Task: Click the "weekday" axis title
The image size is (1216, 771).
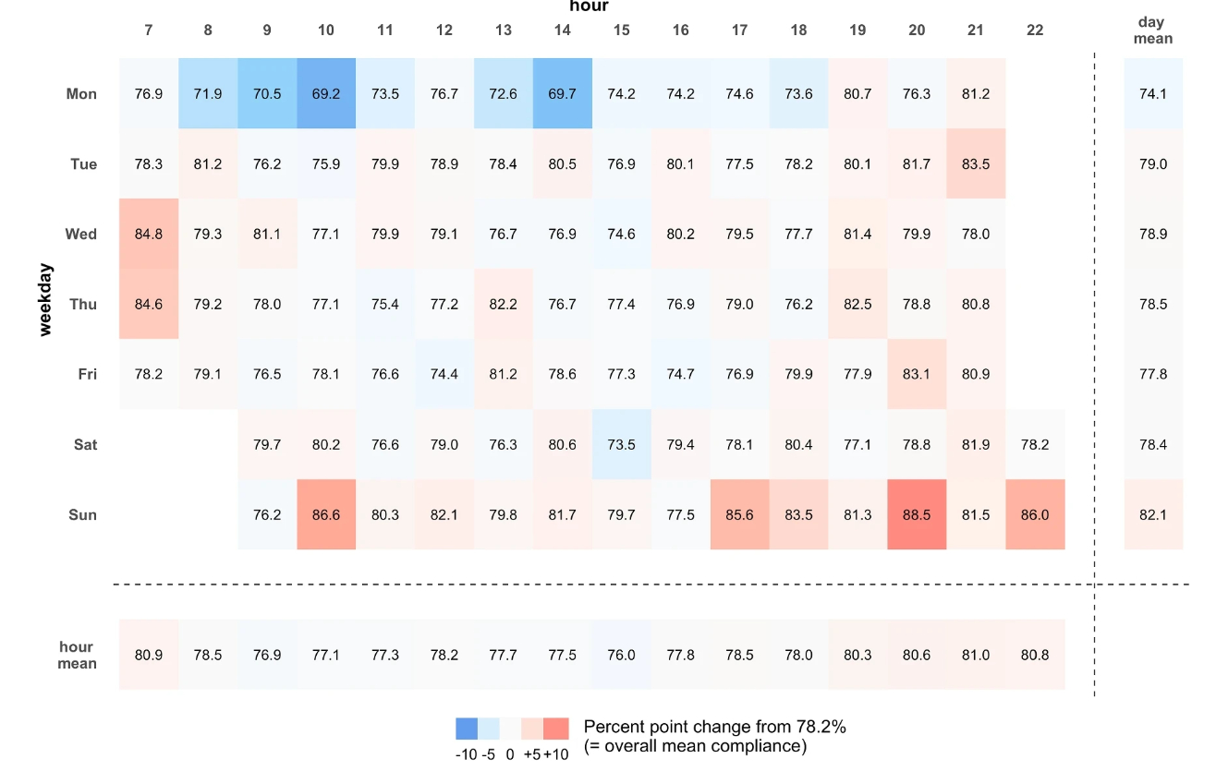Action: (47, 300)
